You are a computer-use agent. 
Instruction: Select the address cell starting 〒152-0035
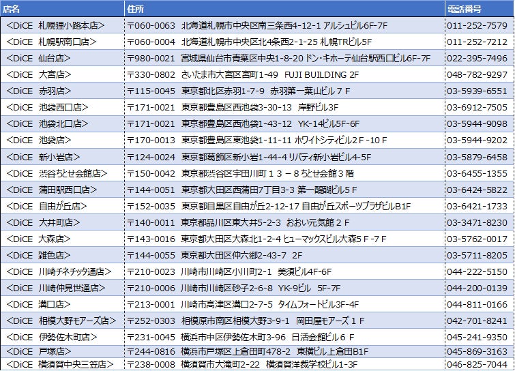[284, 206]
